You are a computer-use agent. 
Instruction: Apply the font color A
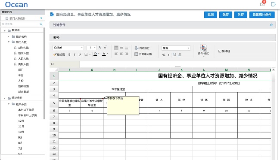[x=104, y=54]
